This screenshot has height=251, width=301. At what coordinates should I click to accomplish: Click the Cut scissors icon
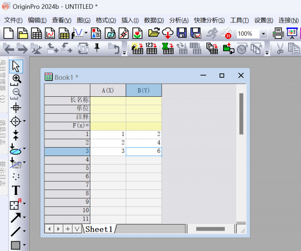point(280,48)
